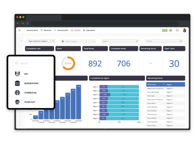Click the Starbucks logo icon
This screenshot has width=196, height=153.
pos(17,93)
